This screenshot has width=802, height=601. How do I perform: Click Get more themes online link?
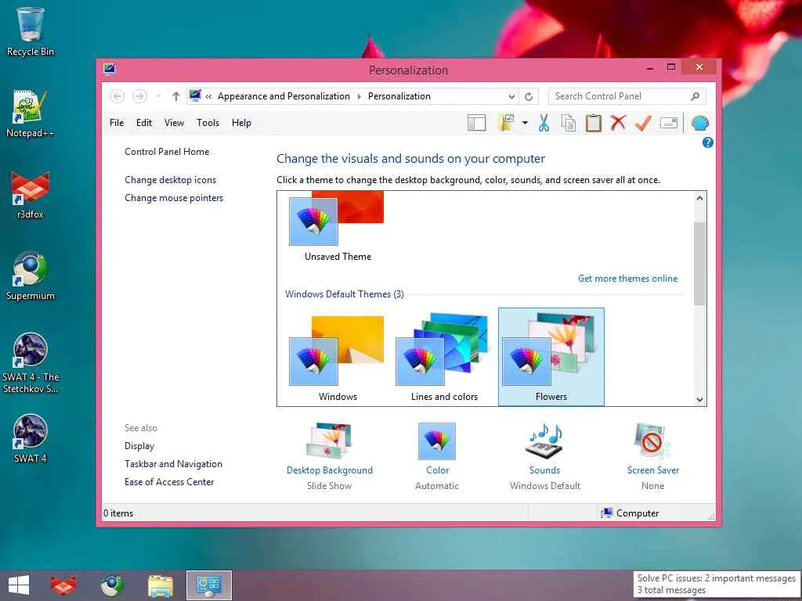pyautogui.click(x=627, y=279)
